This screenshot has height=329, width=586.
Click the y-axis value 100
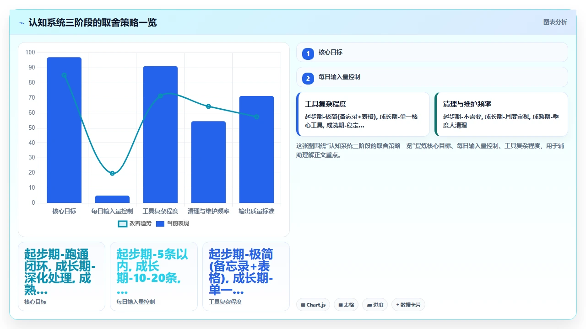[x=30, y=53]
